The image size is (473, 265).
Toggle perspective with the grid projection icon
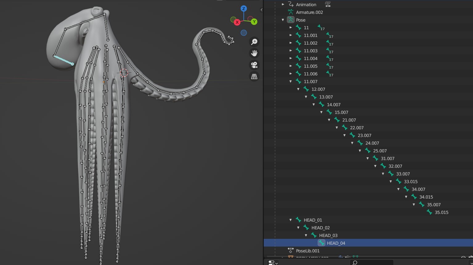(x=254, y=76)
